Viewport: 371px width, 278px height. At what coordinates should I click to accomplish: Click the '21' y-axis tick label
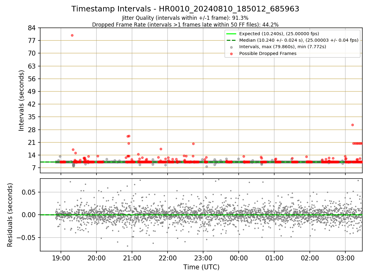point(32,142)
